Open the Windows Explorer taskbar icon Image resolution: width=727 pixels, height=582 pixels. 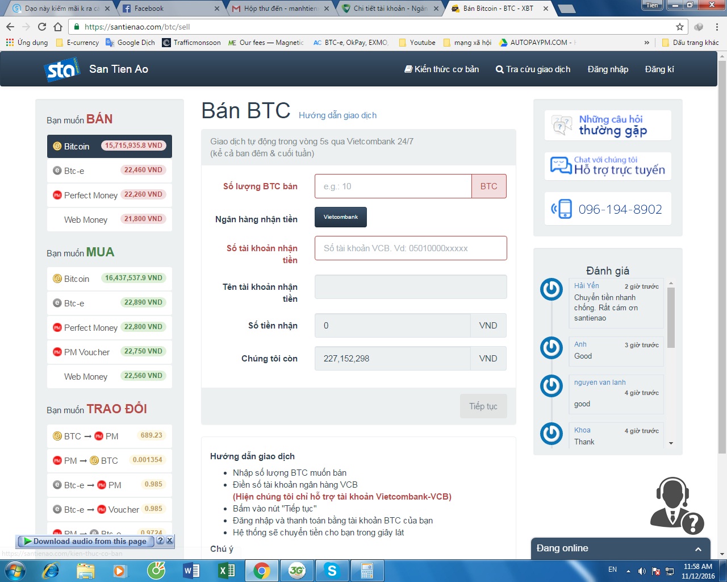tap(86, 570)
